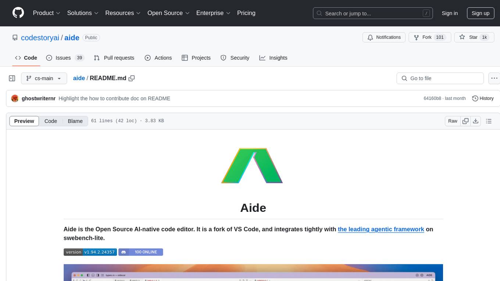
Task: Focus the Search or jump to field
Action: 372,13
